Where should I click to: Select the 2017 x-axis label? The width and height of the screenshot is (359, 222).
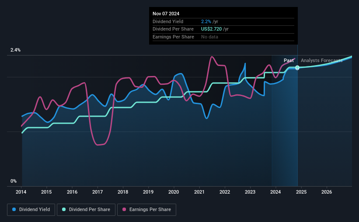coord(98,192)
